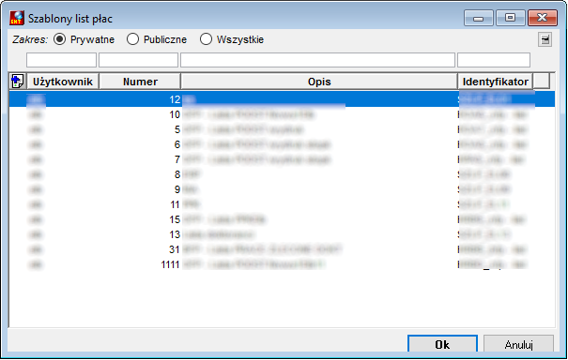Screen dimensions: 568x360
Task: Confirm selection with the Ok button
Action: coord(442,344)
